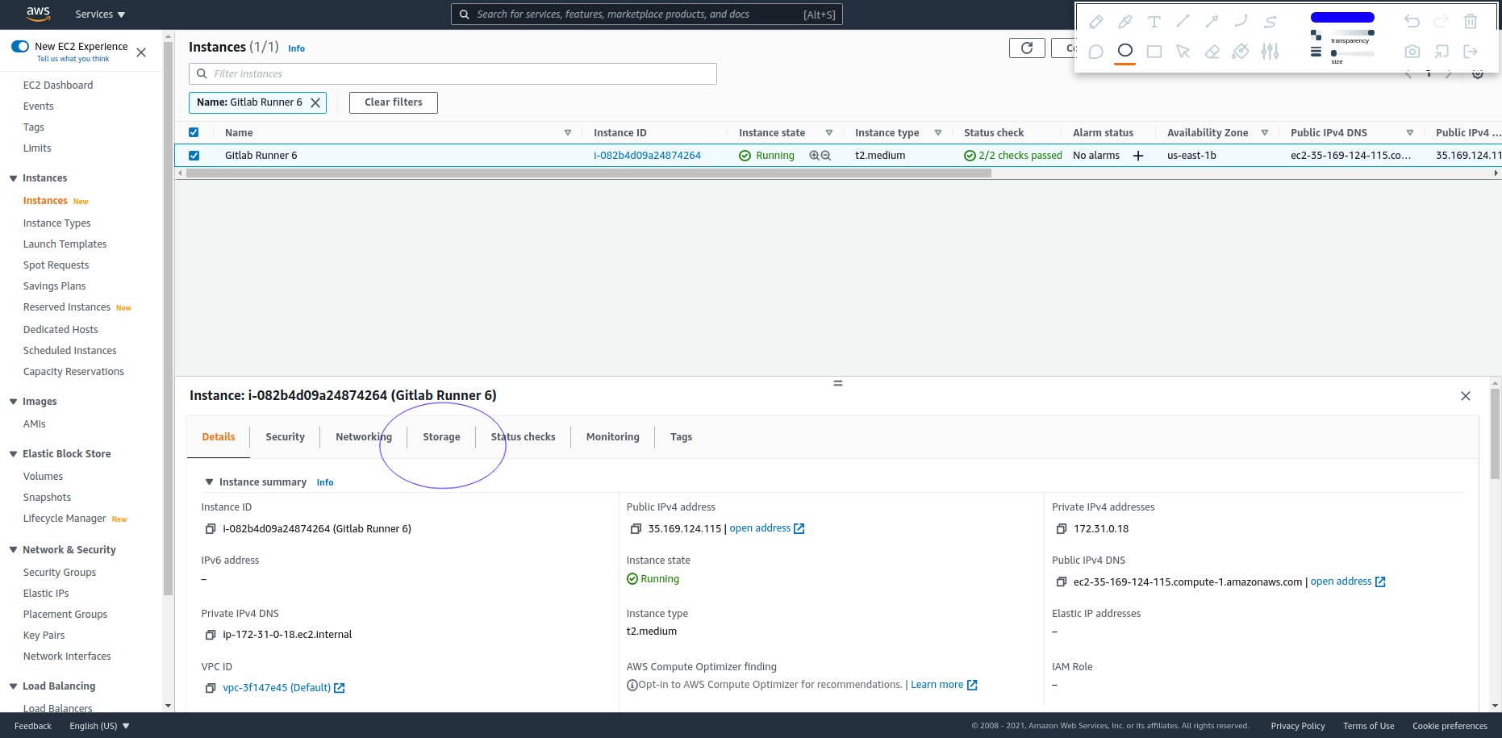Select the rectangle shape tool
This screenshot has height=738, width=1502.
pyautogui.click(x=1154, y=52)
